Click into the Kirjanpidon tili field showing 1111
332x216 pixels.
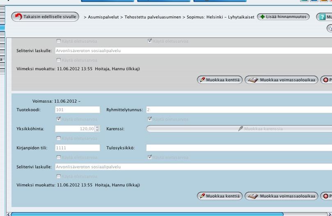tap(78, 148)
